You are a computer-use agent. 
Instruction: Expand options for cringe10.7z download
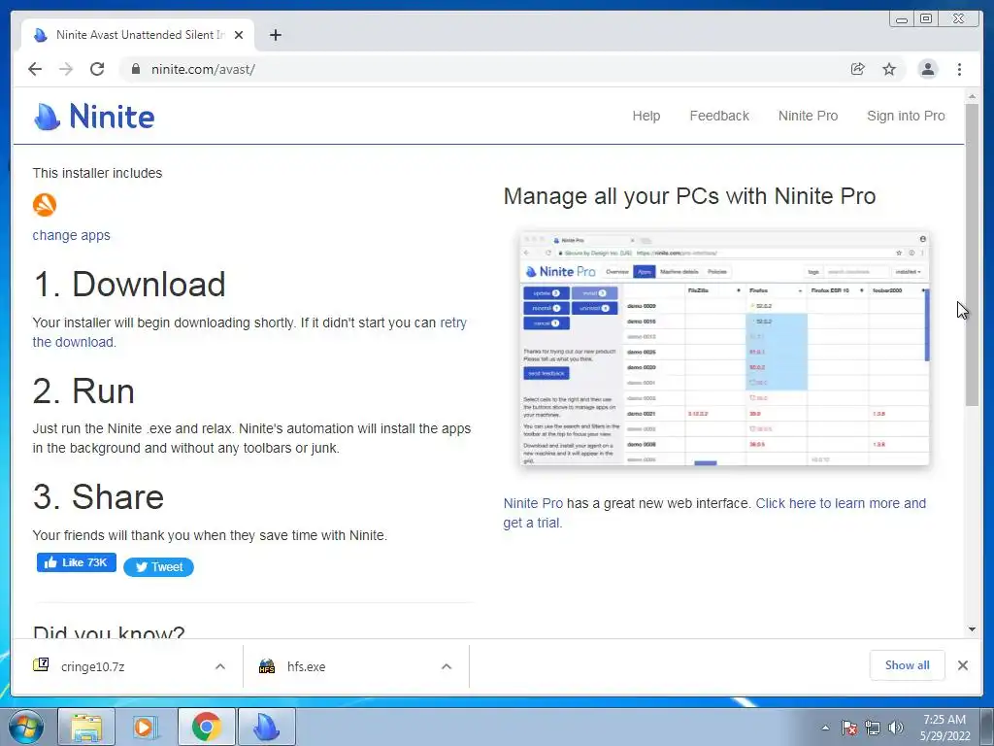pos(220,666)
